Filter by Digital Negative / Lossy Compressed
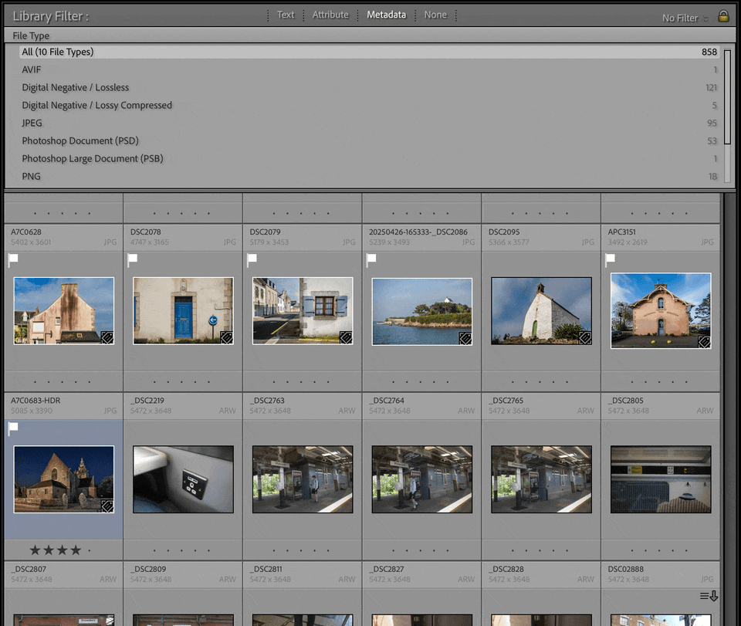Screen dimensions: 741x626 click(x=369, y=105)
